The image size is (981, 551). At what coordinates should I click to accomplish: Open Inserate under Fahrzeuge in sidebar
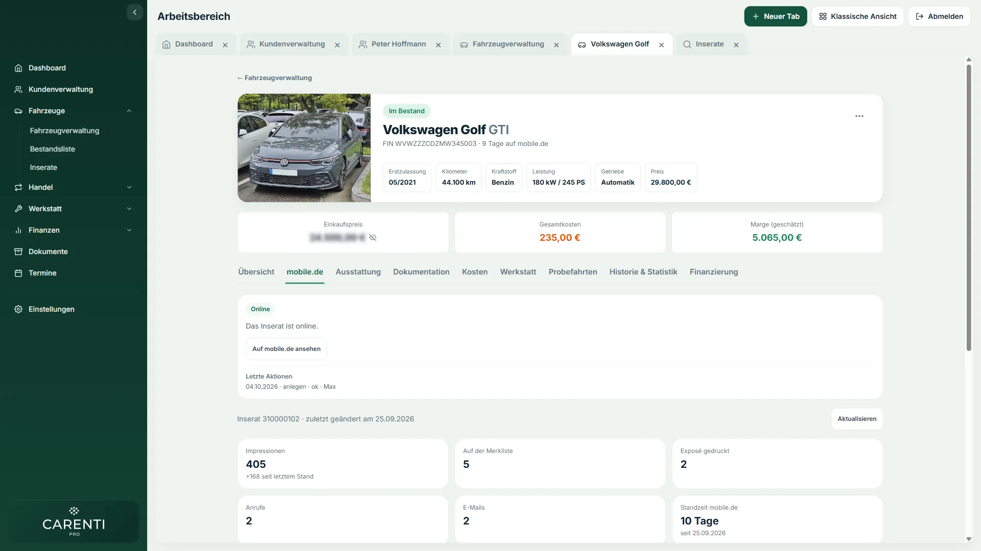[x=43, y=167]
